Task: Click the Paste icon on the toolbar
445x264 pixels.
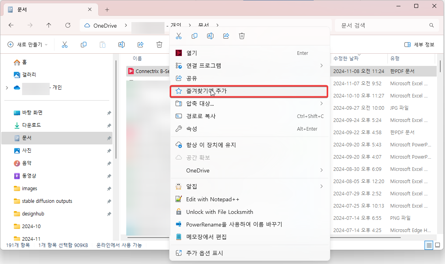Action: pyautogui.click(x=103, y=45)
